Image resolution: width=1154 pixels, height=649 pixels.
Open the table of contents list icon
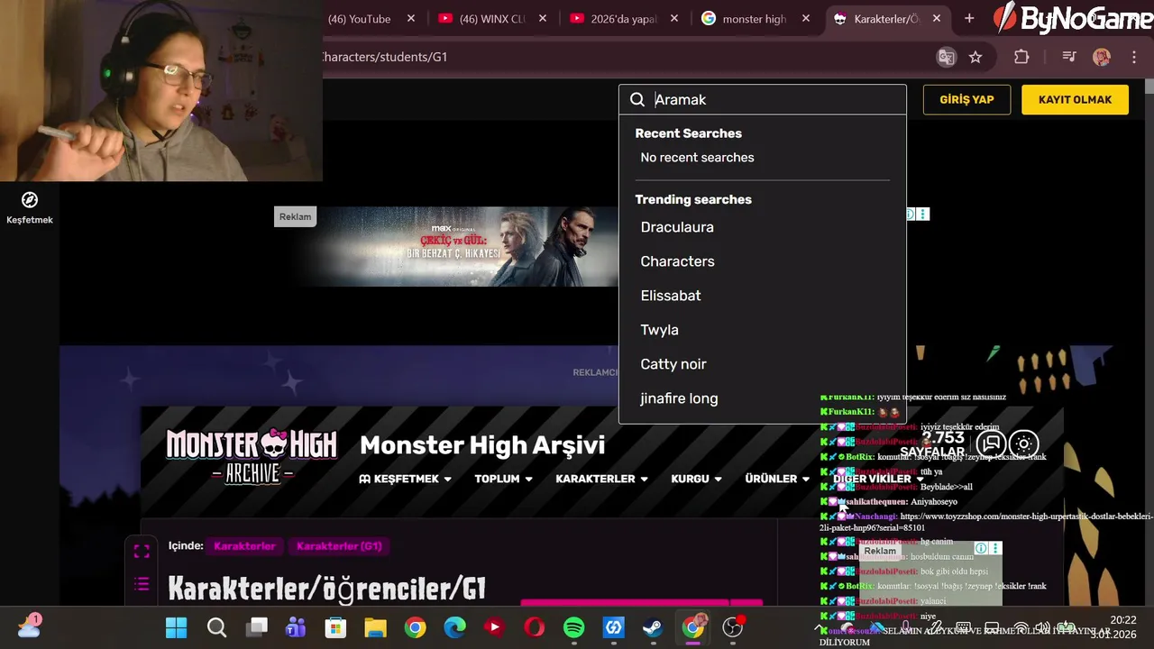[142, 584]
